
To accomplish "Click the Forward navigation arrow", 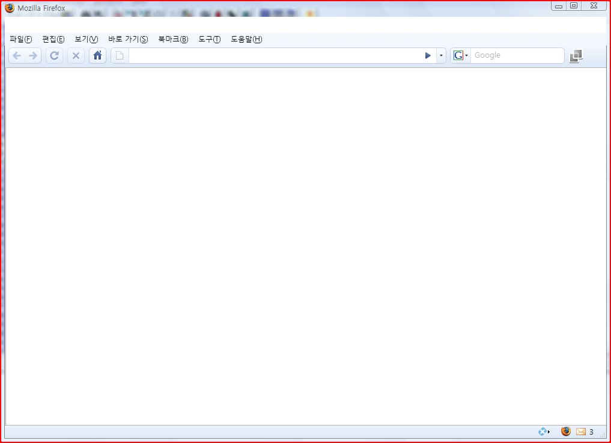I will [x=33, y=56].
